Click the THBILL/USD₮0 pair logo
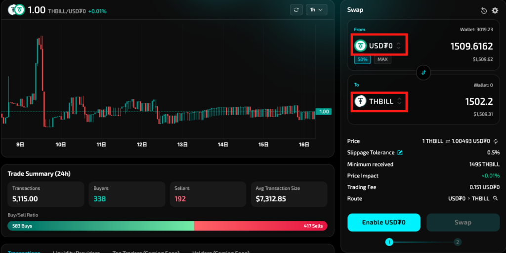Image resolution: width=506 pixels, height=253 pixels. point(16,10)
